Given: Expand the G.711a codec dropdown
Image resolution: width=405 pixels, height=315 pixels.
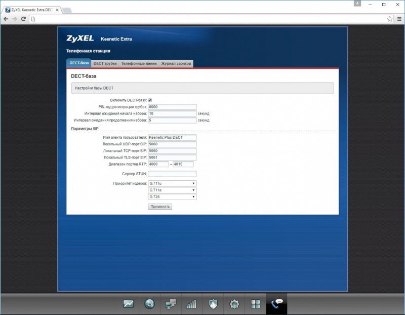Looking at the screenshot, I should pyautogui.click(x=172, y=190).
